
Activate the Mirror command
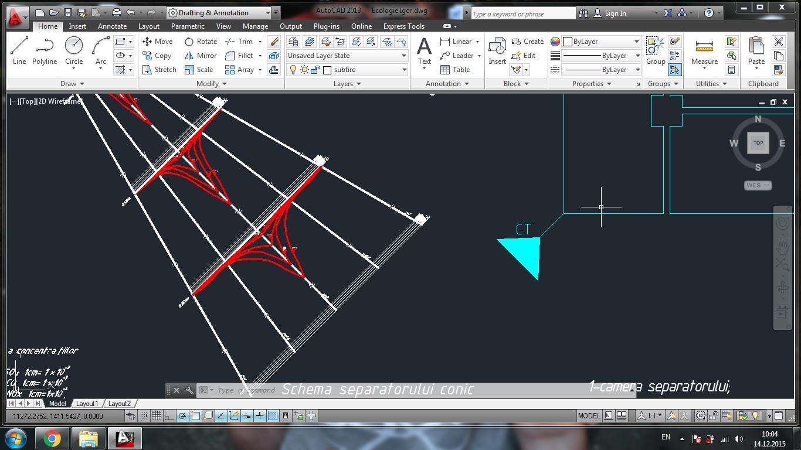coord(201,56)
